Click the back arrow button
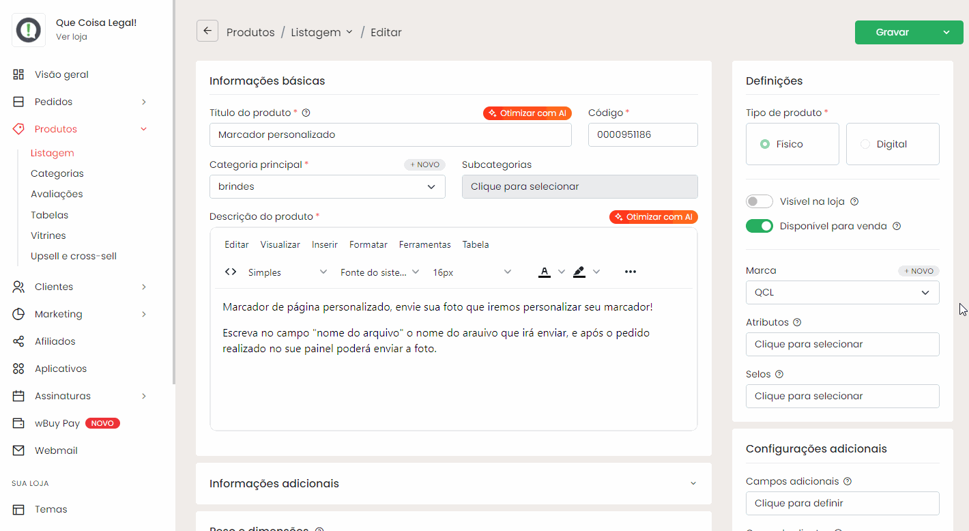 (207, 31)
